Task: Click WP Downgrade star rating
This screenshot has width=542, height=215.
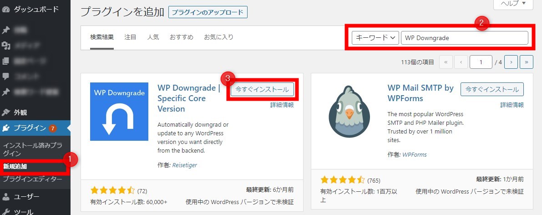Action: (112, 190)
